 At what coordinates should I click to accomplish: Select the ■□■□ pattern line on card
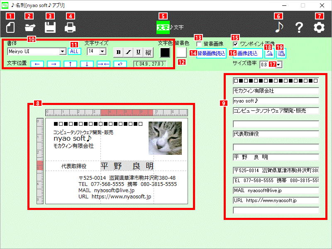[98, 124]
